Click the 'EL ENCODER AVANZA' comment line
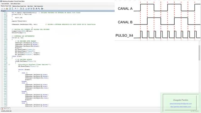Screen dimensions: 201x113 (24, 60)
